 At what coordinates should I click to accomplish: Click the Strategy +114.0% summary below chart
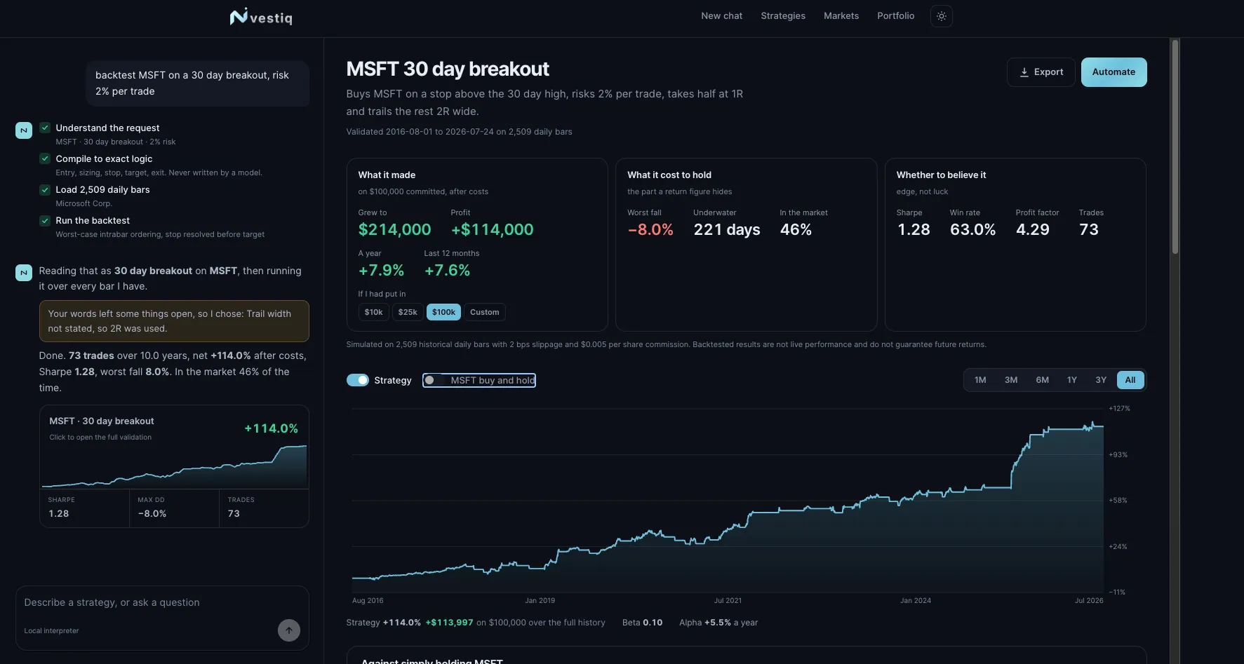pos(476,623)
